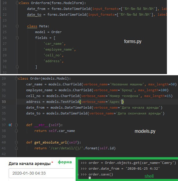
Task: Click date_from forms.DateTimeField line in forms.py
Action: 97,9
